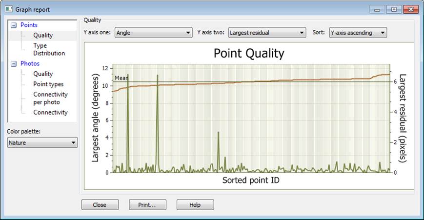Open Connectivity per photo graph
The image size is (424, 220).
(50, 98)
